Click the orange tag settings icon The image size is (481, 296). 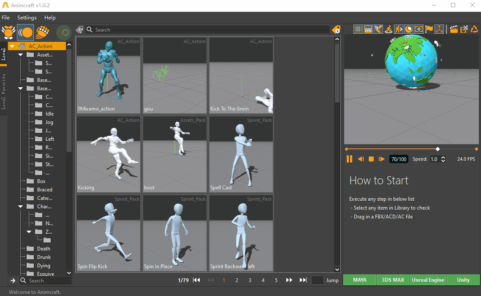(336, 30)
